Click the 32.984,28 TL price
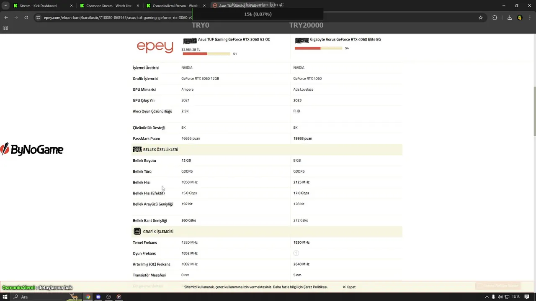This screenshot has width=536, height=301. point(191,50)
